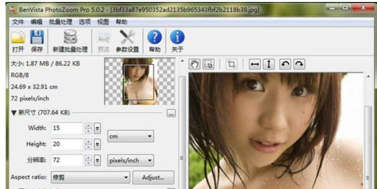Click the PhotoZoom app icon in title bar
The width and height of the screenshot is (377, 189).
click(x=13, y=10)
